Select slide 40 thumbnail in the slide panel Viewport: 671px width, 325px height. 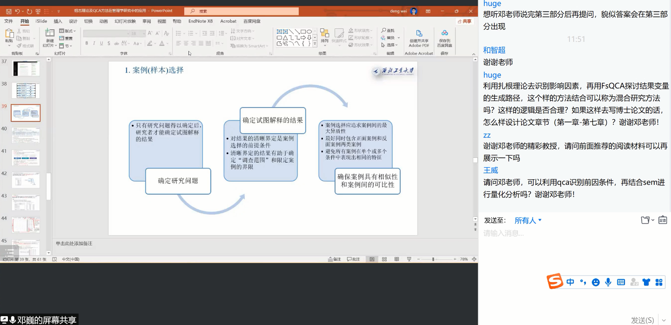point(26,135)
